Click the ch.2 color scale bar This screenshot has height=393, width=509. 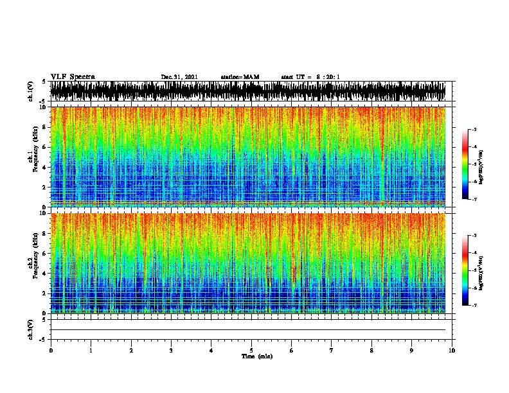465,270
